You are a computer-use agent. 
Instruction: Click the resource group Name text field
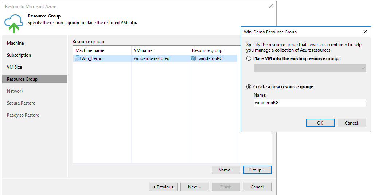point(310,103)
